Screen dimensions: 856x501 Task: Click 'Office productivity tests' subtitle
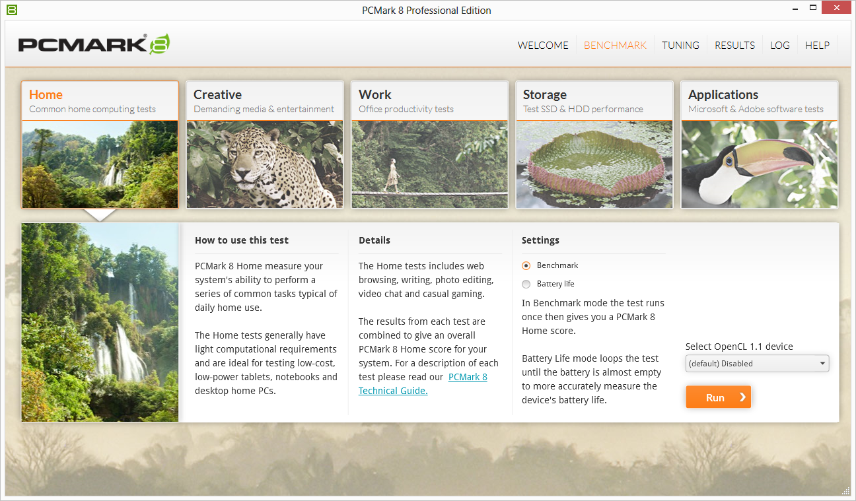point(406,109)
